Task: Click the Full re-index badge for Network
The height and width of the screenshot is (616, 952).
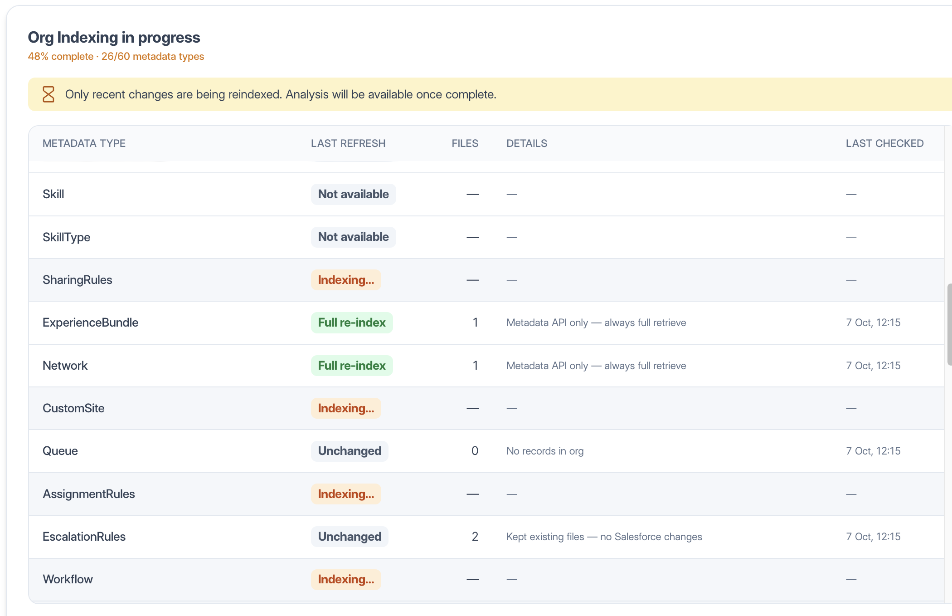Action: pyautogui.click(x=352, y=366)
